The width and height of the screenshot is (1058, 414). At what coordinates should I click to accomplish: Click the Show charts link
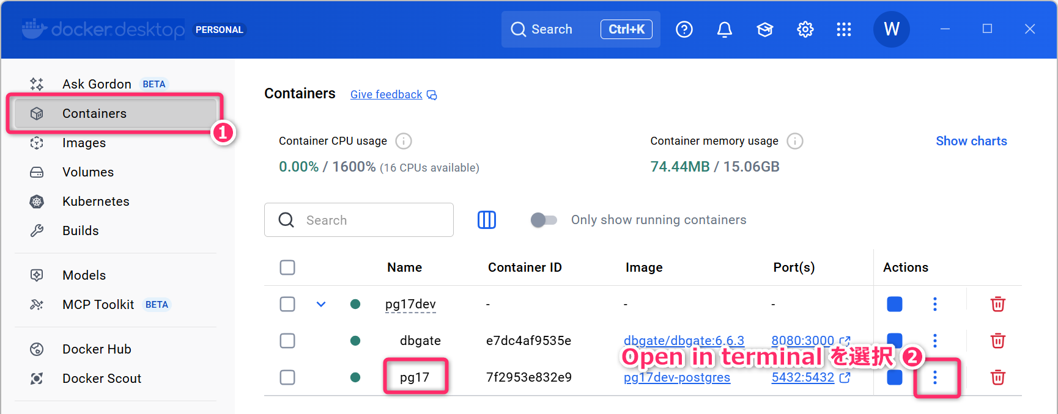pos(971,141)
